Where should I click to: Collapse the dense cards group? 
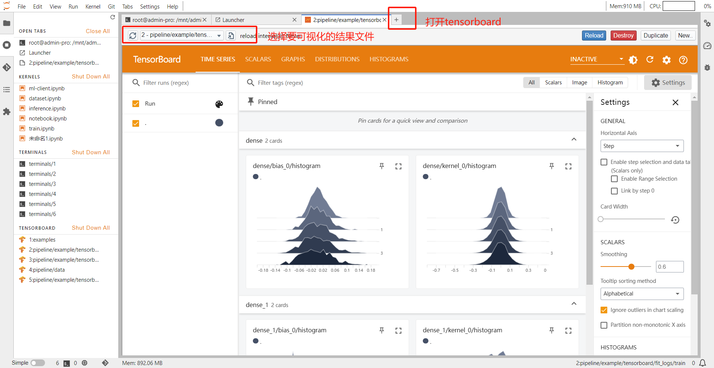[574, 139]
